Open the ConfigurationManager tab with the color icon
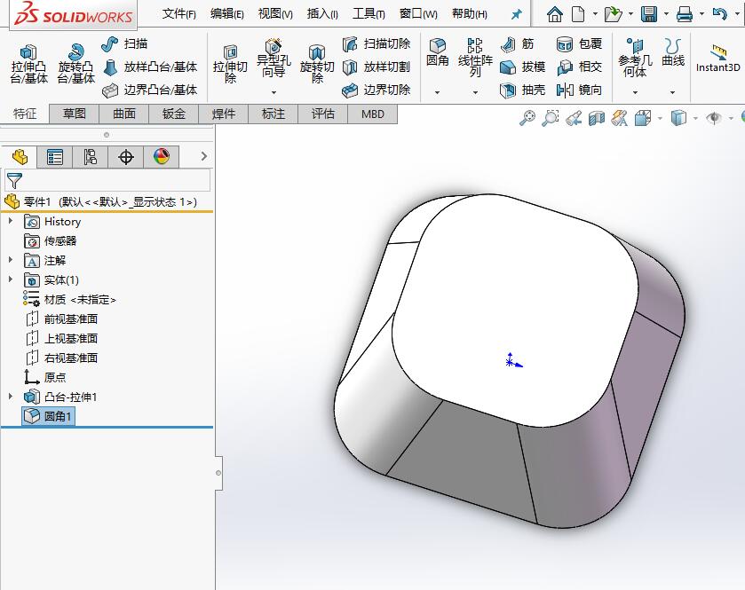745x590 pixels. [159, 156]
